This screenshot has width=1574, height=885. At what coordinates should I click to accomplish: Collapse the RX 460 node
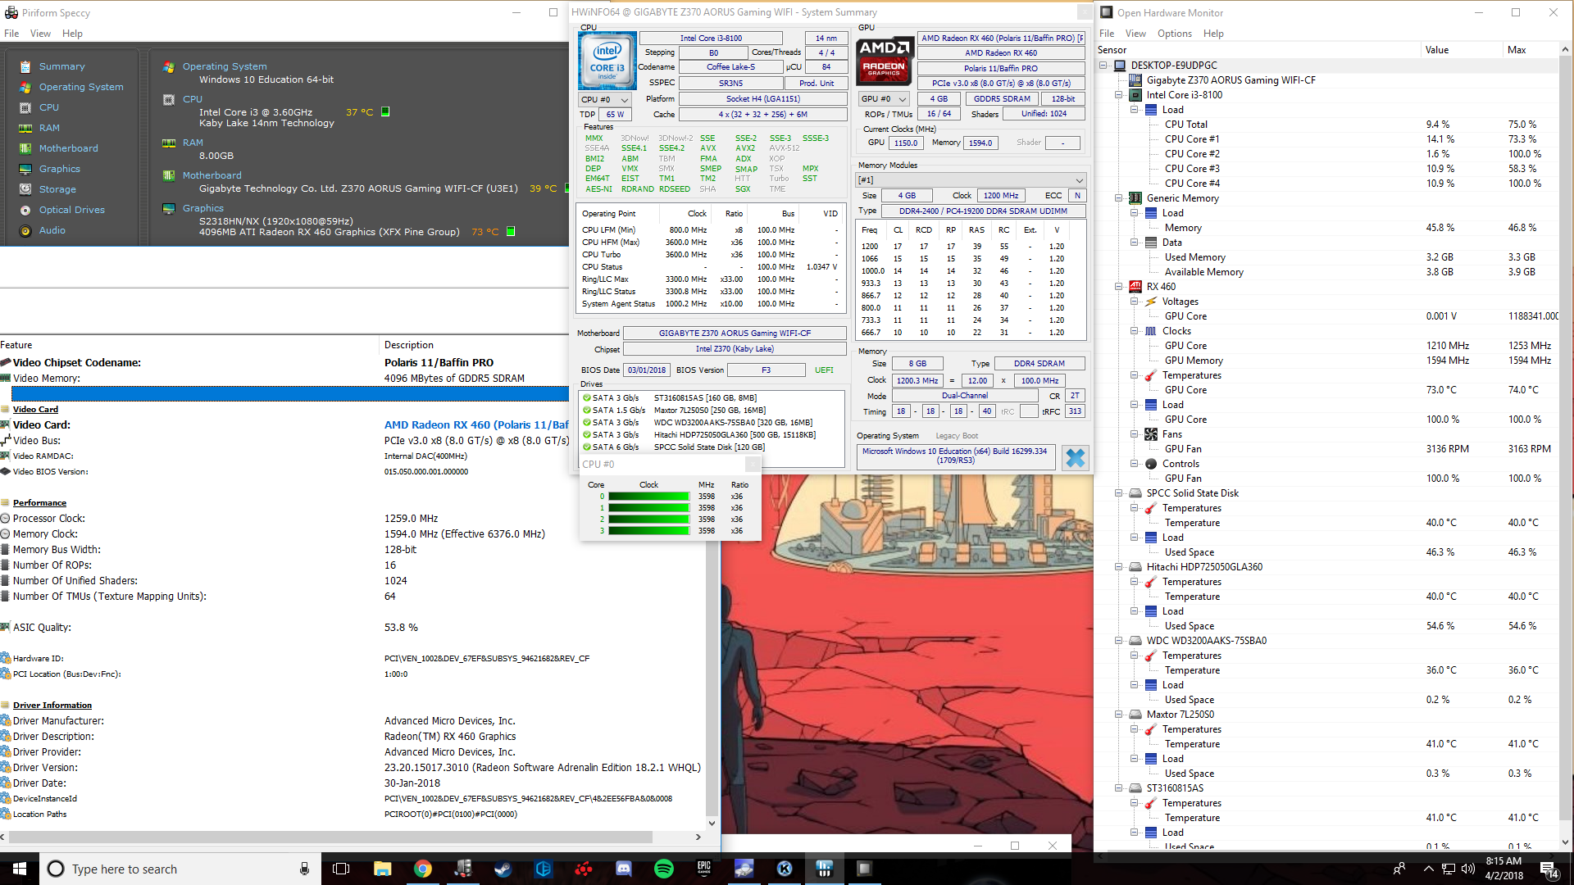pos(1119,287)
